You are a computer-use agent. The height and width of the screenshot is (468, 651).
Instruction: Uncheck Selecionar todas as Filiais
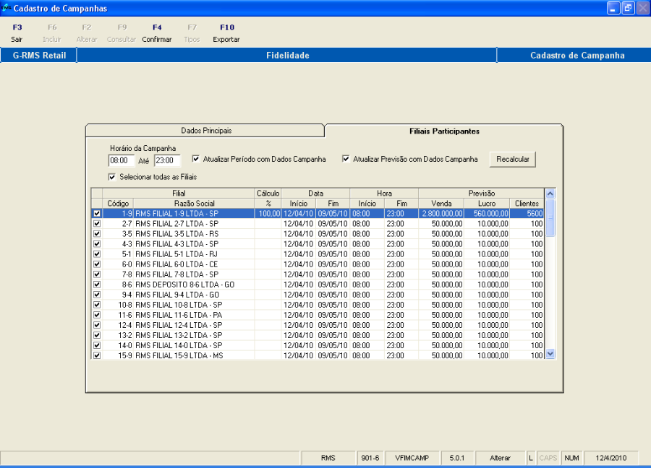111,177
